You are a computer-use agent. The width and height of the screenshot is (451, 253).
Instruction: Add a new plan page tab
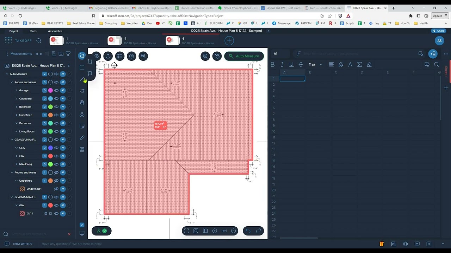[229, 41]
